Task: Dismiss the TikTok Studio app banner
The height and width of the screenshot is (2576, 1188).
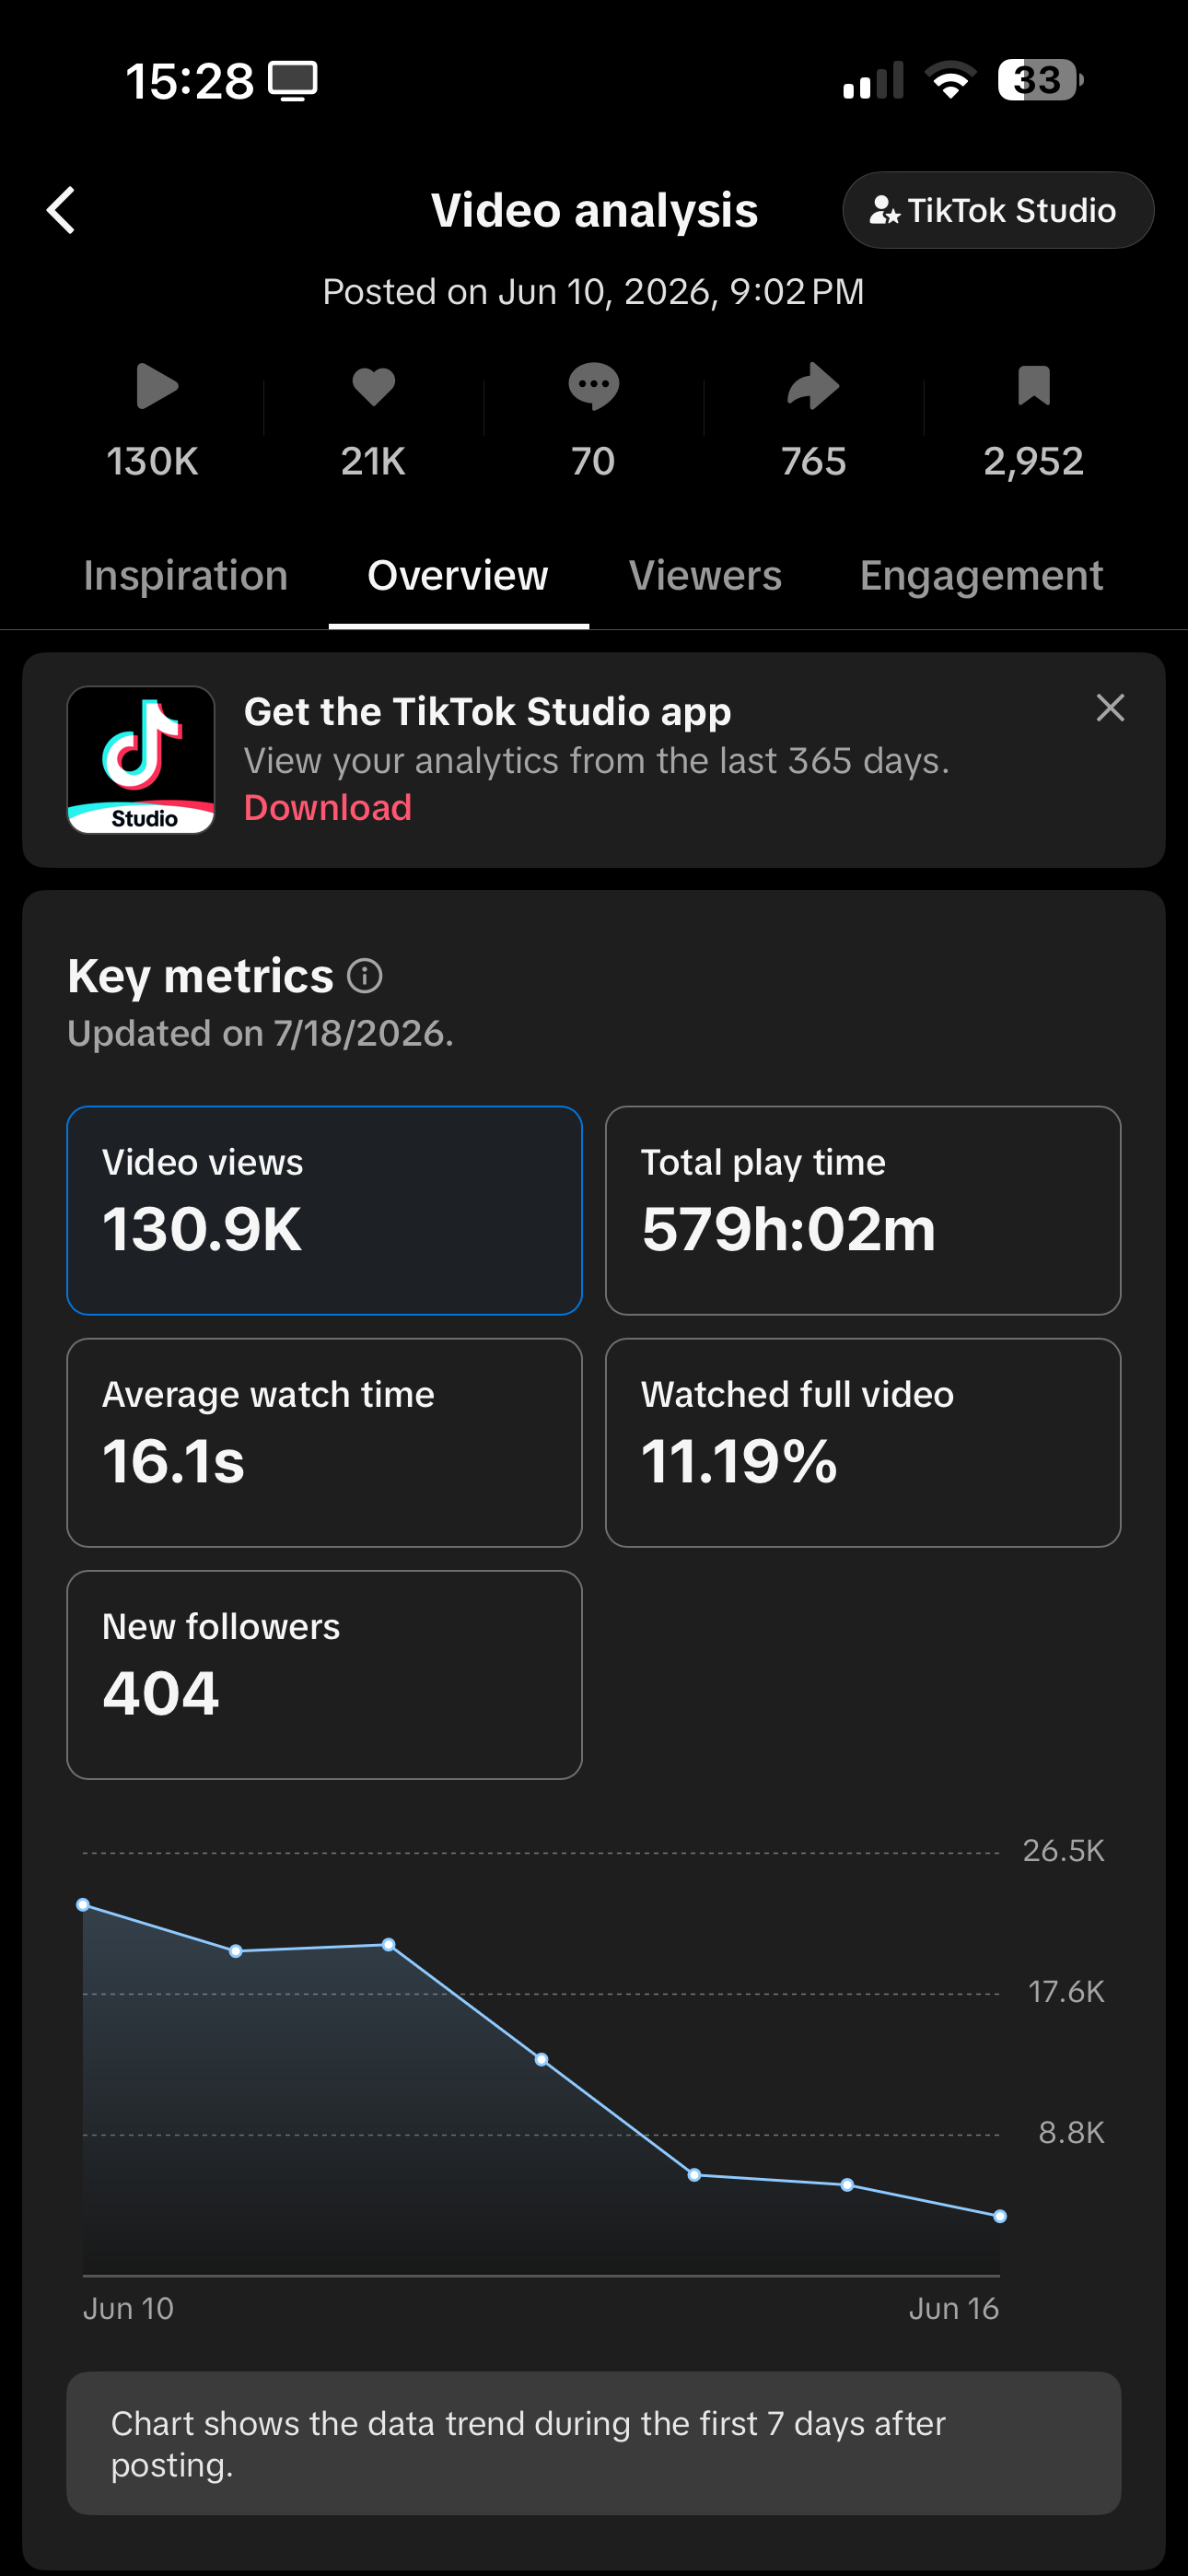Action: [1110, 708]
